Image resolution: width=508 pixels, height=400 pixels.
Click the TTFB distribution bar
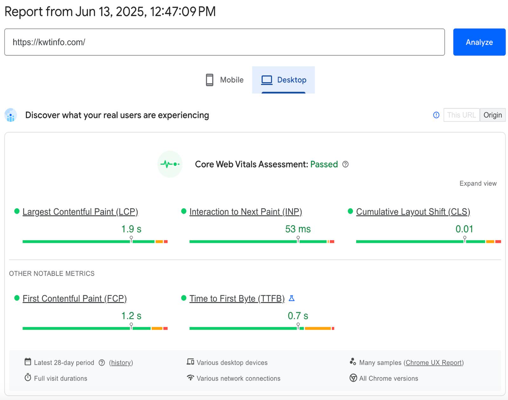262,328
